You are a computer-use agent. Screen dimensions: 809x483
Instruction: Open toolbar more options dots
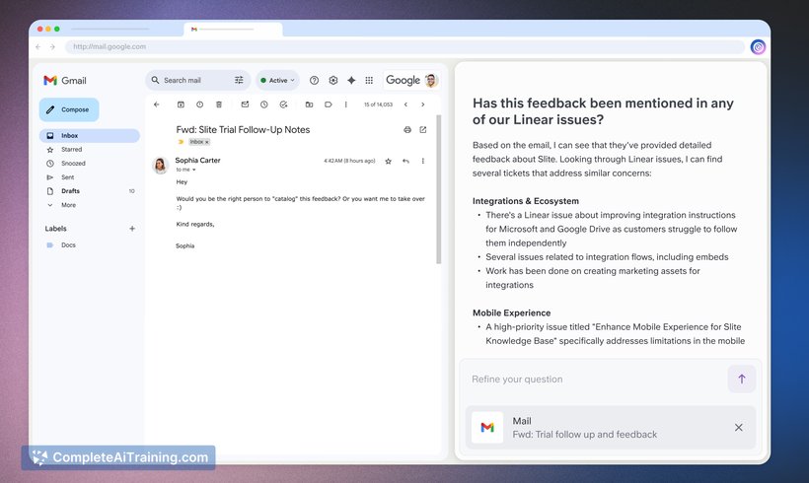click(x=345, y=104)
